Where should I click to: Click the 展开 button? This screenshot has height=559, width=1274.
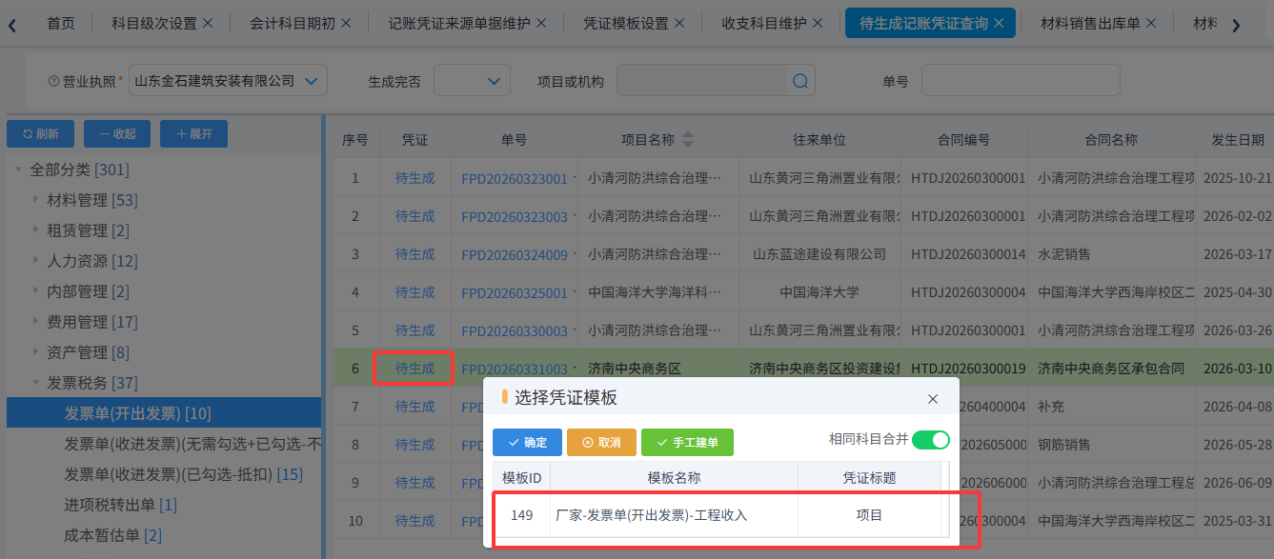coord(193,134)
